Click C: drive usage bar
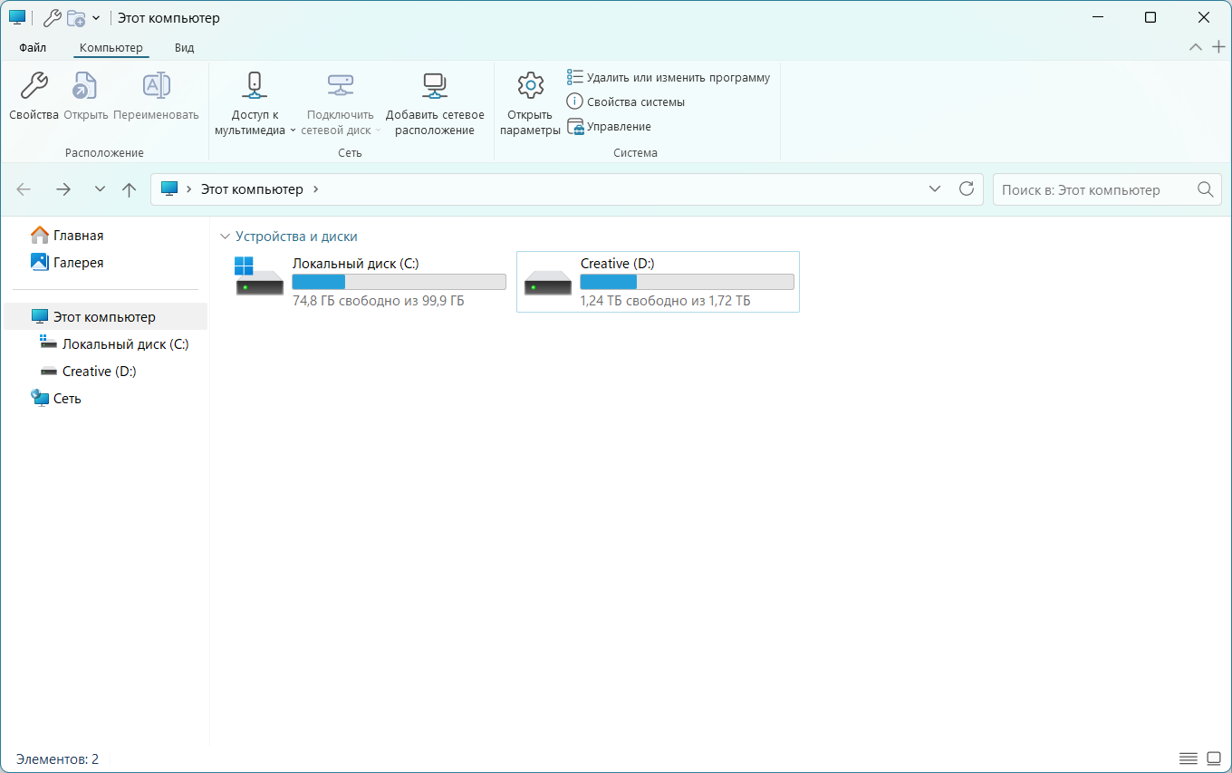Screen dimensions: 1232x773 tap(399, 282)
